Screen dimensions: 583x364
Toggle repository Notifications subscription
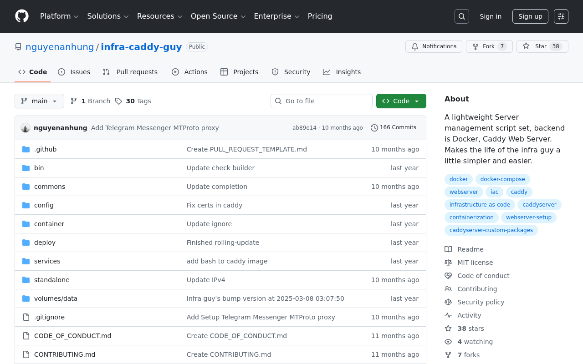(x=434, y=46)
